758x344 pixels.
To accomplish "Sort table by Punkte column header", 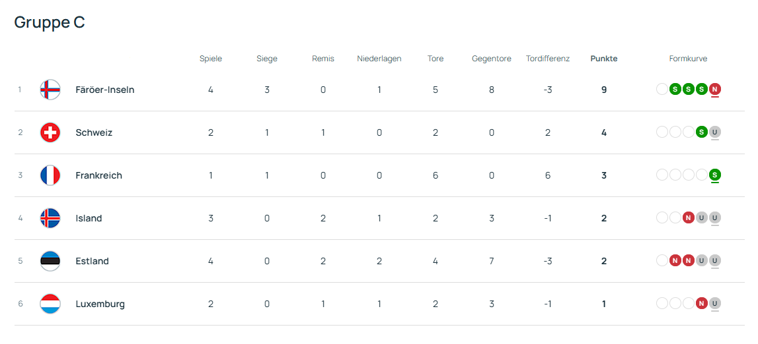I will (x=603, y=59).
